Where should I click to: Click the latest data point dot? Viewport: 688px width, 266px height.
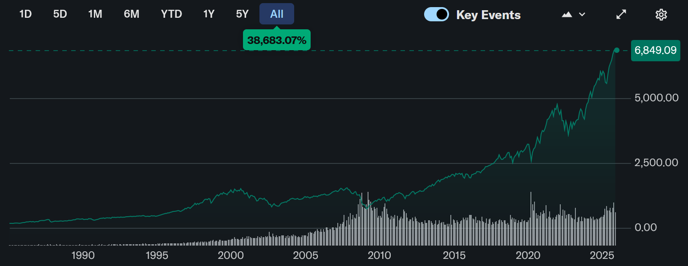coord(616,50)
